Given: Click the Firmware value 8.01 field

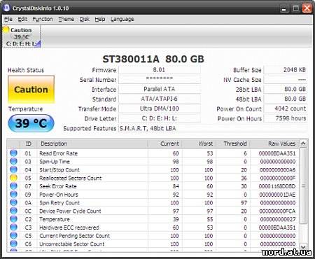Looking at the screenshot, I should click(x=160, y=70).
